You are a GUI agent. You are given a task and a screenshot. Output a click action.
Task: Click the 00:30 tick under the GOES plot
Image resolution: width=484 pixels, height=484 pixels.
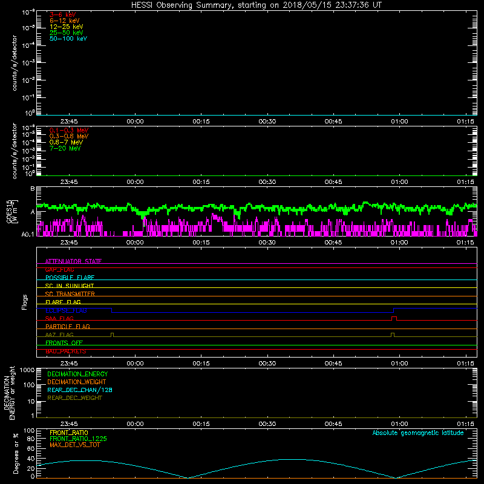[x=267, y=243]
